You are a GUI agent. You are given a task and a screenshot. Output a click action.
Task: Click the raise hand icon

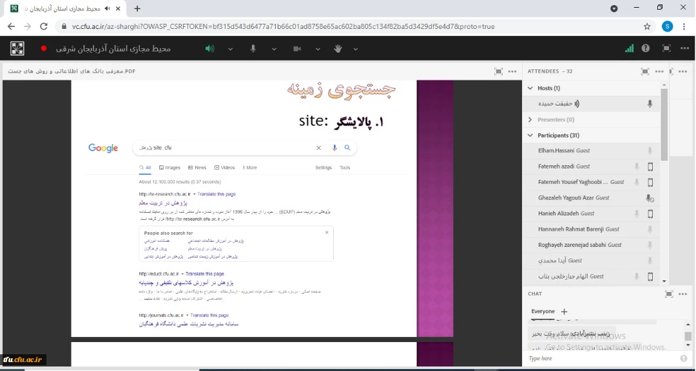click(x=338, y=48)
